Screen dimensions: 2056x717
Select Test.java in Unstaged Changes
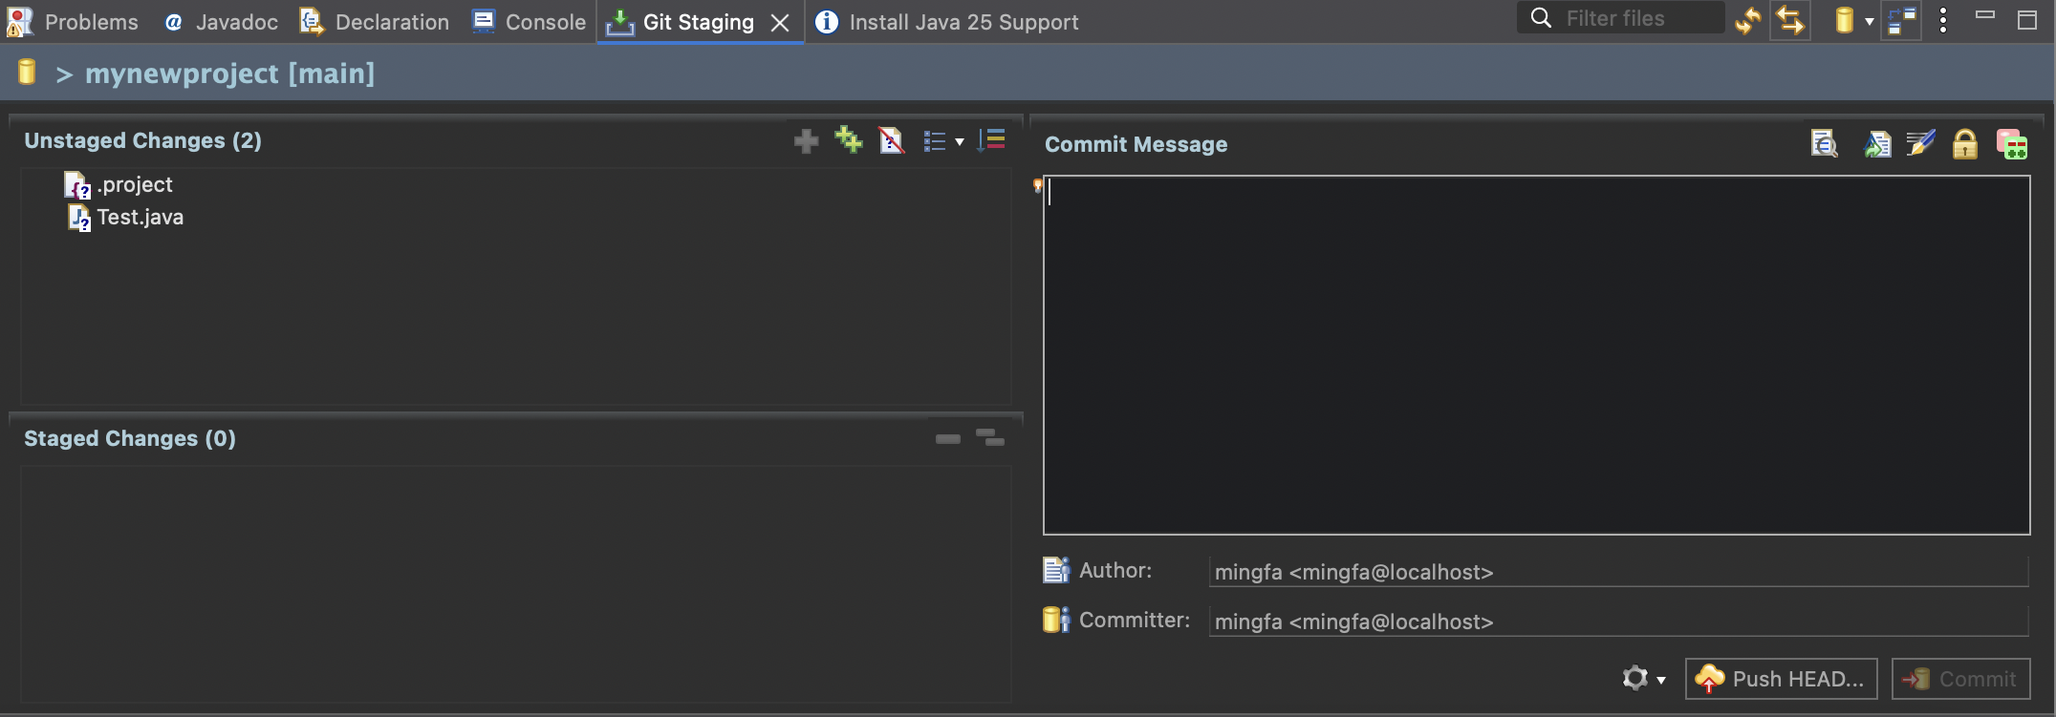140,218
